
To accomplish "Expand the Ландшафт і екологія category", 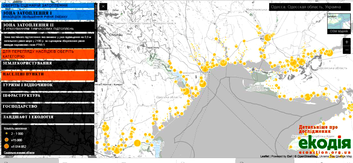I will 48,117.
